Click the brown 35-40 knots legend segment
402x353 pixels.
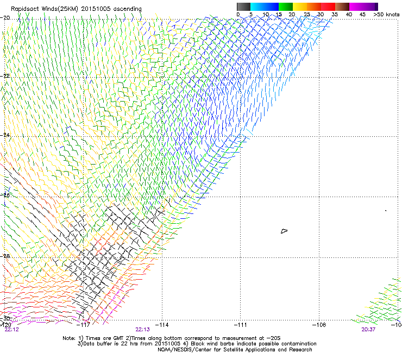click(x=342, y=7)
